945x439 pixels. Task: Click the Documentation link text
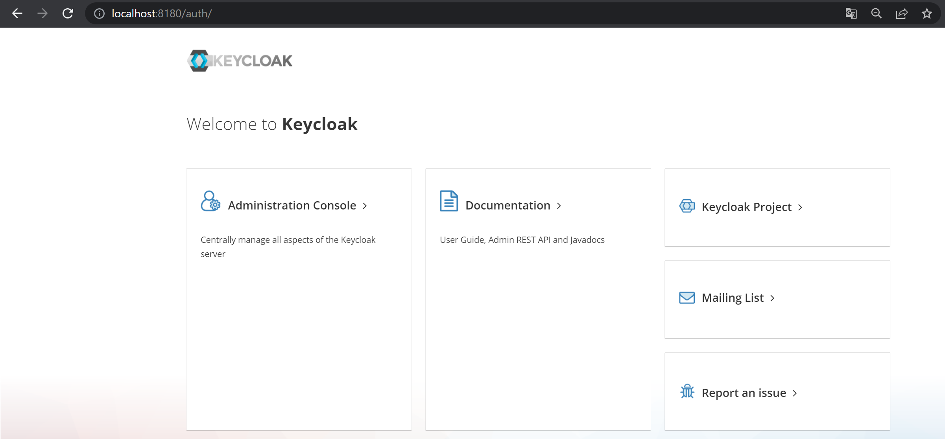(508, 205)
